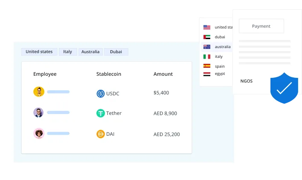Click the Australia flag icon
The image size is (302, 180).
207,47
